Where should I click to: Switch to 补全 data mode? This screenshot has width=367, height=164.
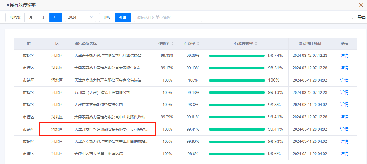pyautogui.click(x=123, y=17)
